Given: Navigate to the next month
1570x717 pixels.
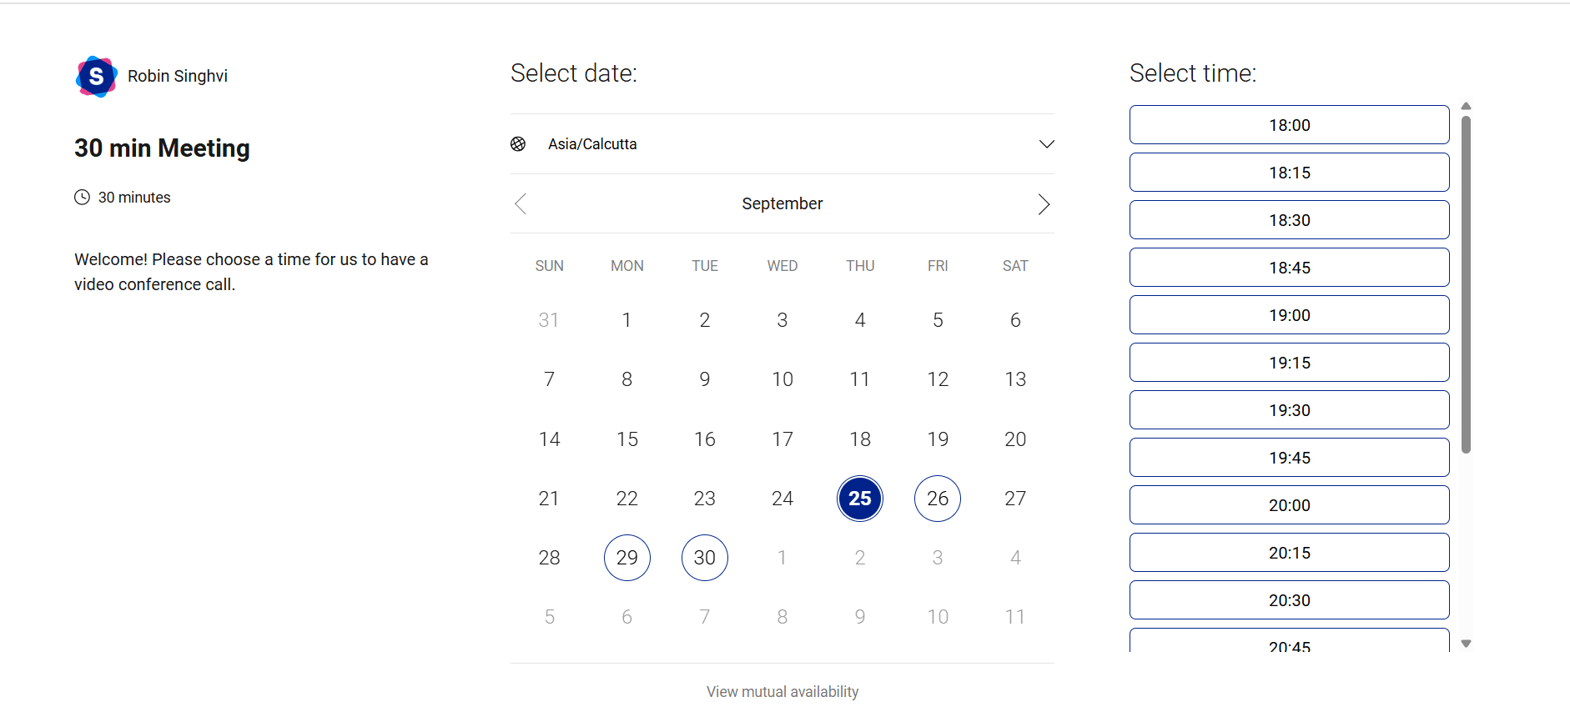Looking at the screenshot, I should click(1044, 203).
